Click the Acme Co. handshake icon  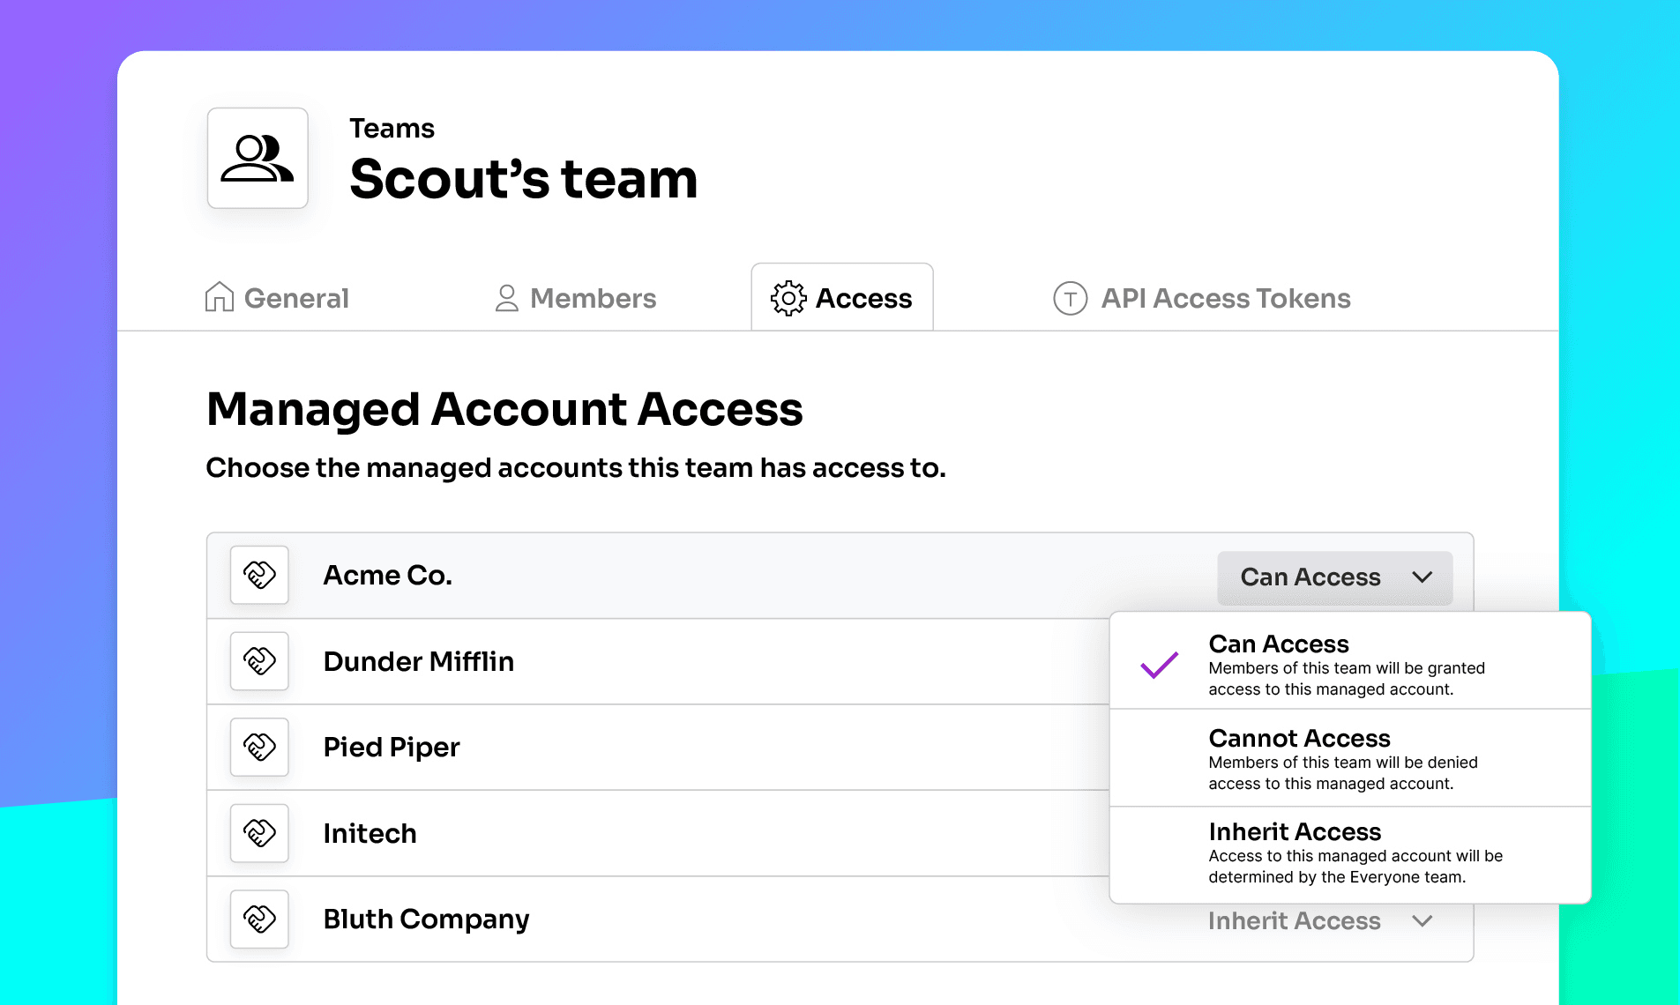(259, 575)
